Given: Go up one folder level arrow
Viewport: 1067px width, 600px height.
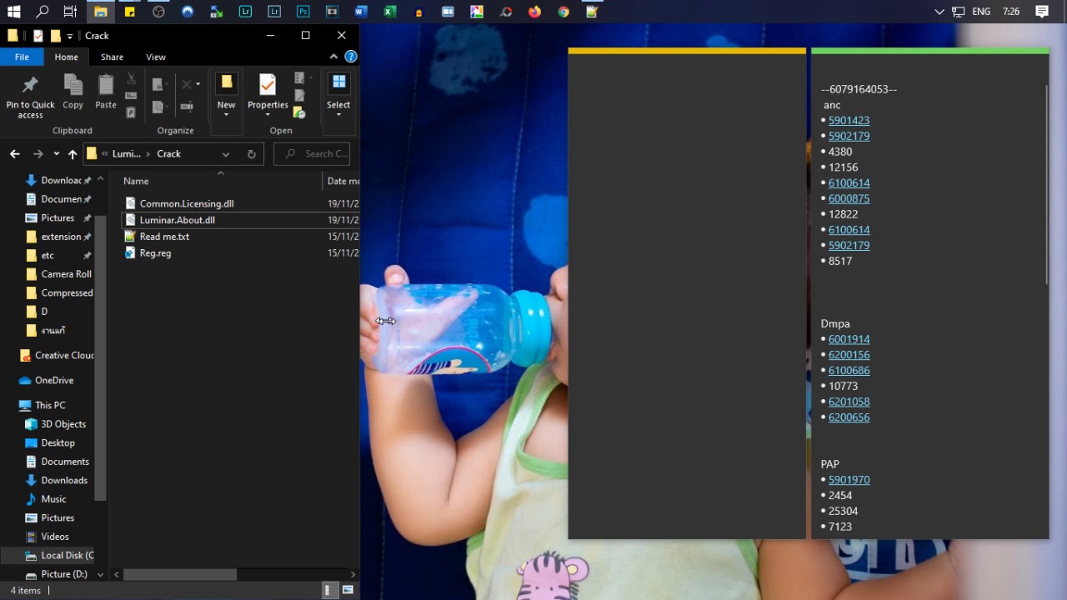Looking at the screenshot, I should click(73, 153).
